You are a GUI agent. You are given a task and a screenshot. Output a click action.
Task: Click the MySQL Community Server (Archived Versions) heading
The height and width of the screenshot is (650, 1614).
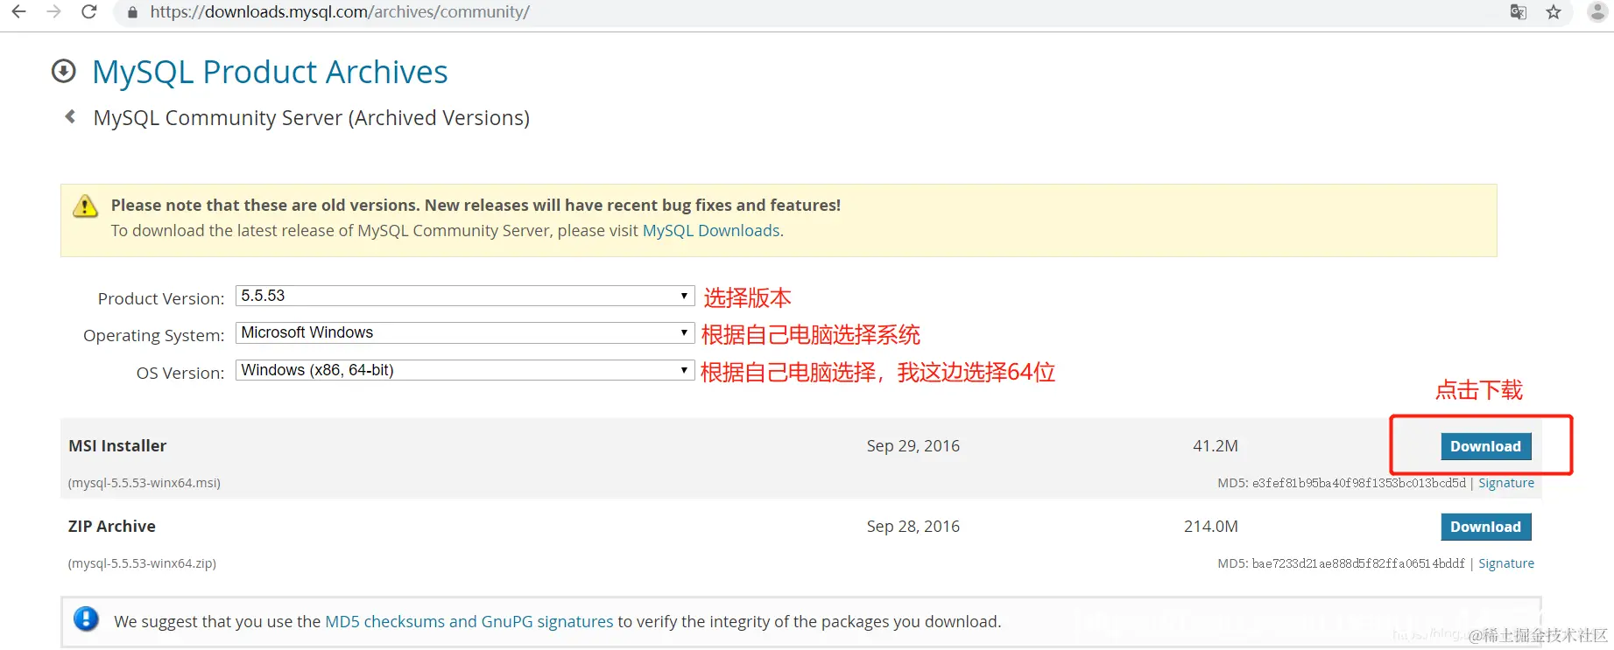(312, 118)
